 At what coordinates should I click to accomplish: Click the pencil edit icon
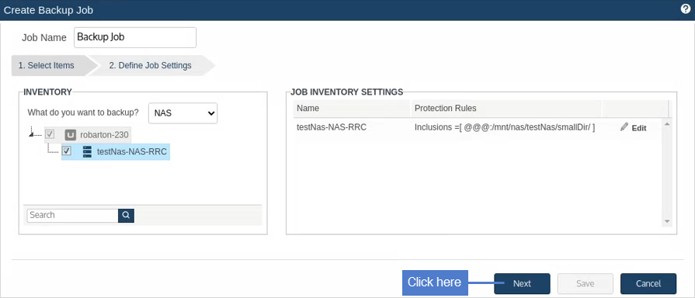pyautogui.click(x=624, y=127)
